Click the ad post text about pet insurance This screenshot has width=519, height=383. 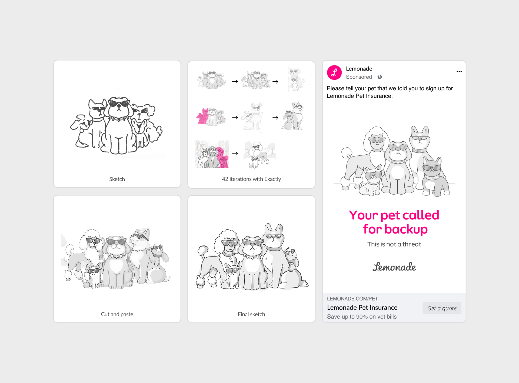click(x=390, y=92)
